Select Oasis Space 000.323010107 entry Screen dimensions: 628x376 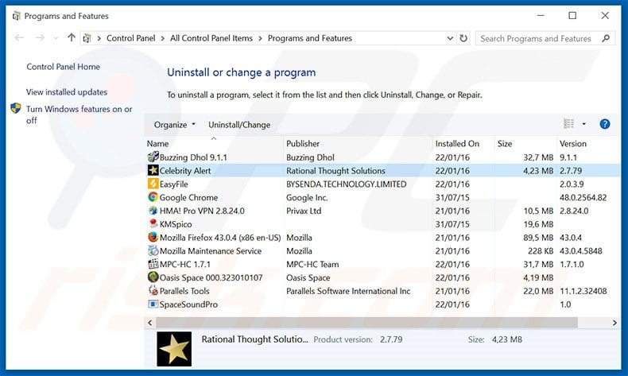point(211,277)
